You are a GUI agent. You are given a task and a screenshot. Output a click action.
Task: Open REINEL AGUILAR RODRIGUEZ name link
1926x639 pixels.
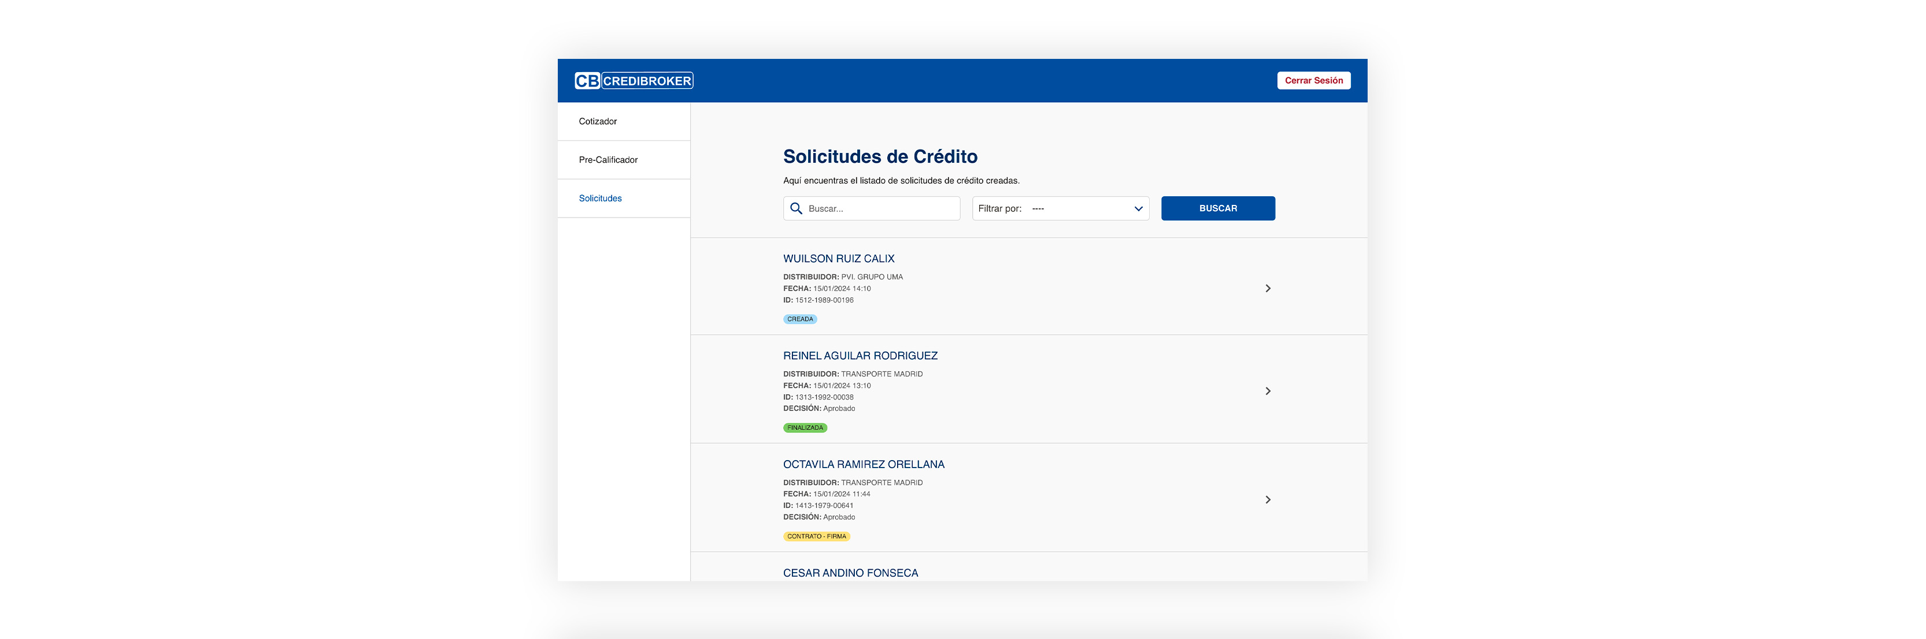tap(860, 356)
